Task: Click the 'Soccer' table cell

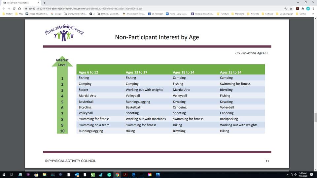Action: [x=84, y=90]
